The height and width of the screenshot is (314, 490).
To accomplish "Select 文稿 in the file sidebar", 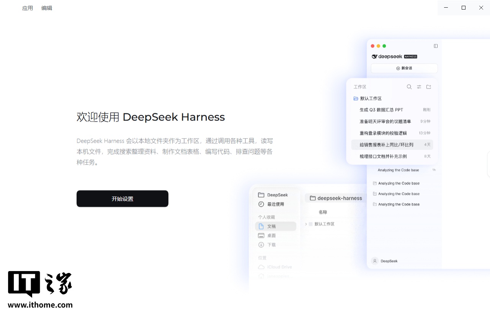I will [275, 226].
